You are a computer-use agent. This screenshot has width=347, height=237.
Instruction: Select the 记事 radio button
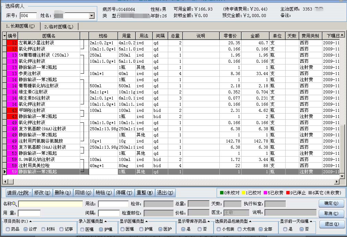(61, 229)
